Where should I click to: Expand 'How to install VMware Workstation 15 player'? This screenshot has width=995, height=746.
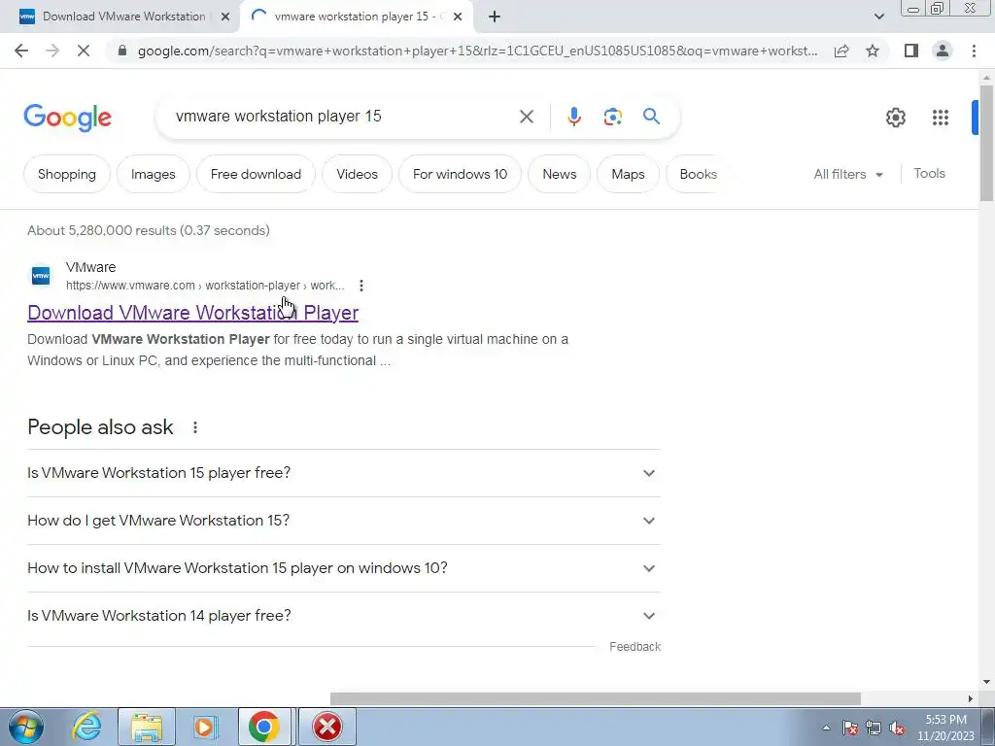coord(344,568)
